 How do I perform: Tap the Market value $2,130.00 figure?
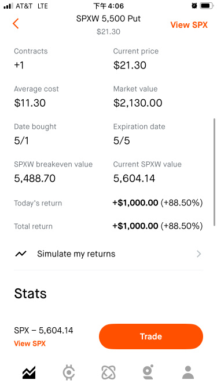click(138, 103)
